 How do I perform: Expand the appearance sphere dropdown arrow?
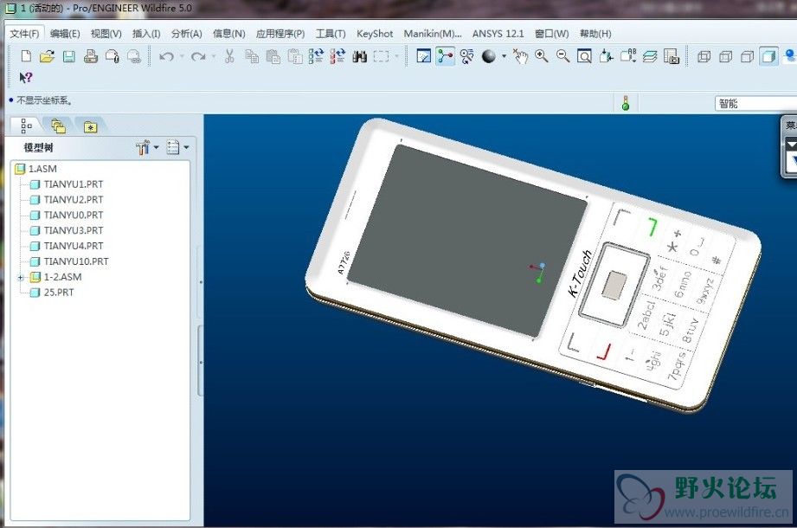pos(505,56)
